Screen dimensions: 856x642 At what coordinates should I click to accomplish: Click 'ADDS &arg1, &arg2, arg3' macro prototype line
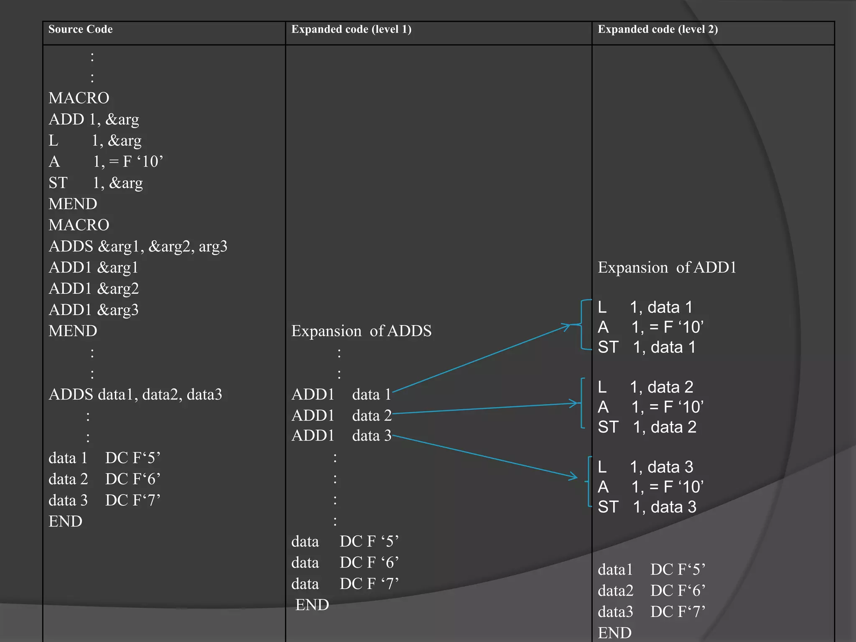(138, 247)
